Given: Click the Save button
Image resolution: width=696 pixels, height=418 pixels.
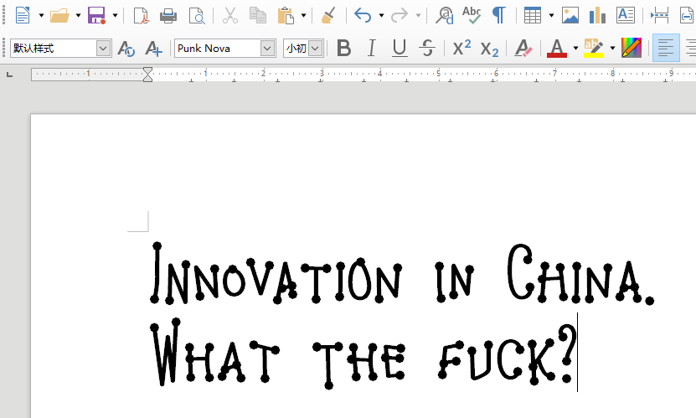Looking at the screenshot, I should pyautogui.click(x=96, y=15).
